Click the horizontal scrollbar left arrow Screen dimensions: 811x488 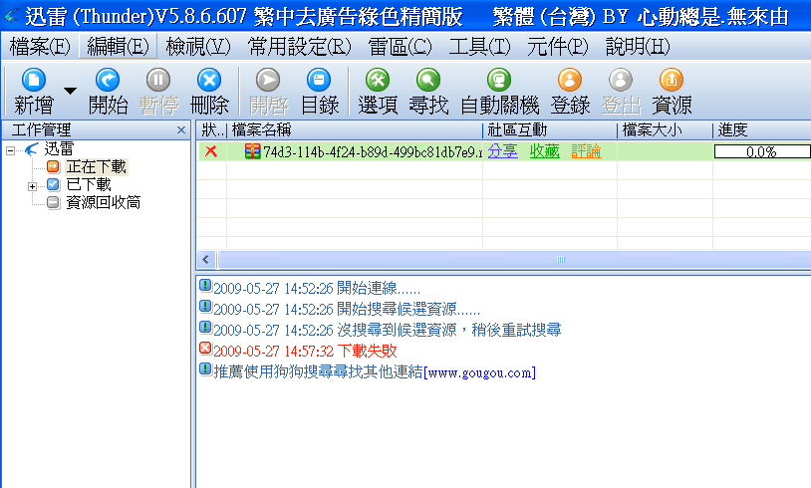[x=206, y=260]
